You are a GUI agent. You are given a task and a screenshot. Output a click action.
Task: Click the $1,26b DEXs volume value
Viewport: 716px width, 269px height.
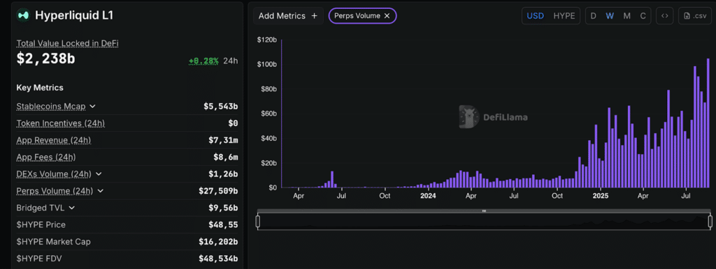pyautogui.click(x=223, y=174)
